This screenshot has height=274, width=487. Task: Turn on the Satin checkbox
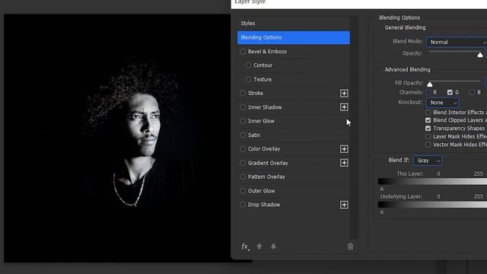tap(243, 135)
